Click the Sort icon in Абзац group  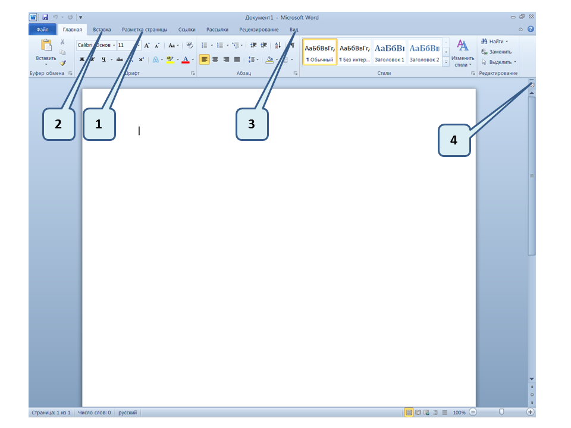click(278, 45)
